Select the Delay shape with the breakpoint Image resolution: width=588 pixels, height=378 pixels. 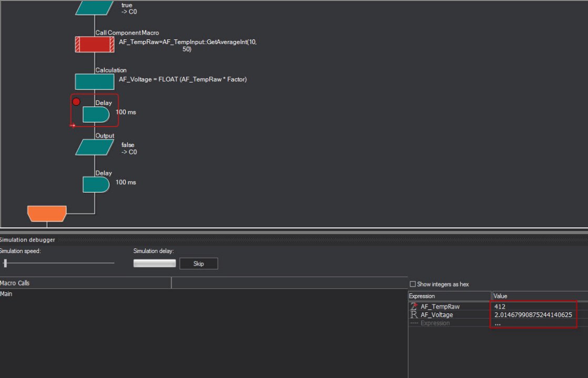point(96,114)
